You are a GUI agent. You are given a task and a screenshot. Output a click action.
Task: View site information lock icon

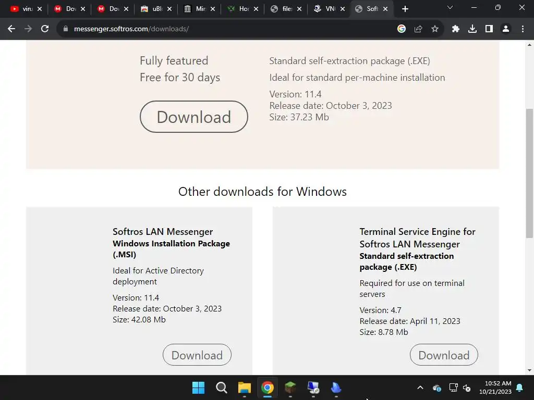[x=66, y=29]
